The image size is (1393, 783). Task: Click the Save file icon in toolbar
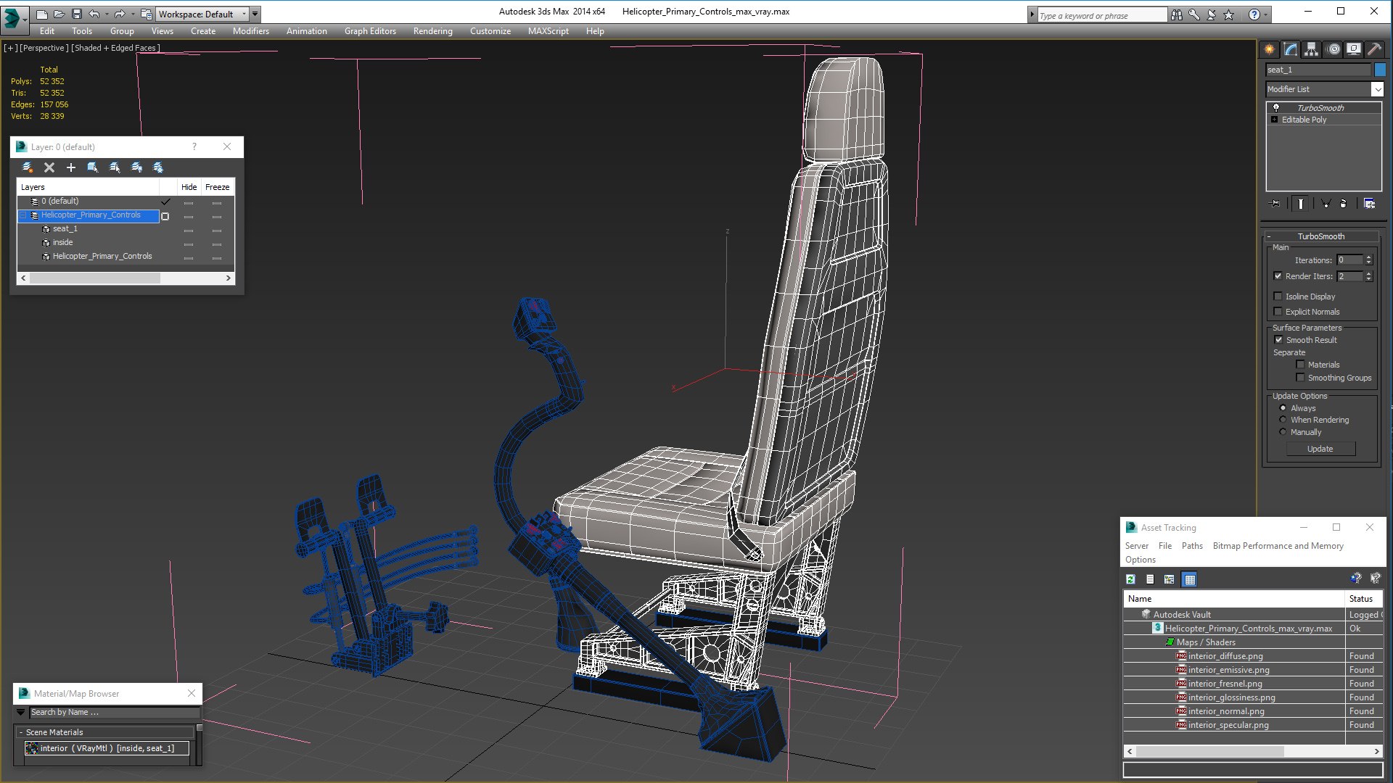click(x=76, y=14)
